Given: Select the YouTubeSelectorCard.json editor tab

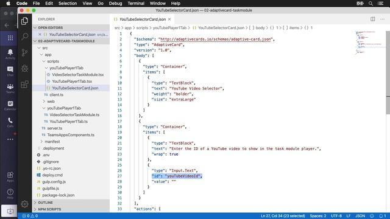Looking at the screenshot, I should tap(142, 19).
